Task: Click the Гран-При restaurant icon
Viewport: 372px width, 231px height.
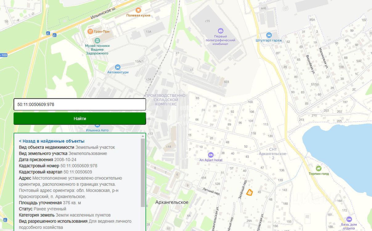Action: [x=90, y=31]
